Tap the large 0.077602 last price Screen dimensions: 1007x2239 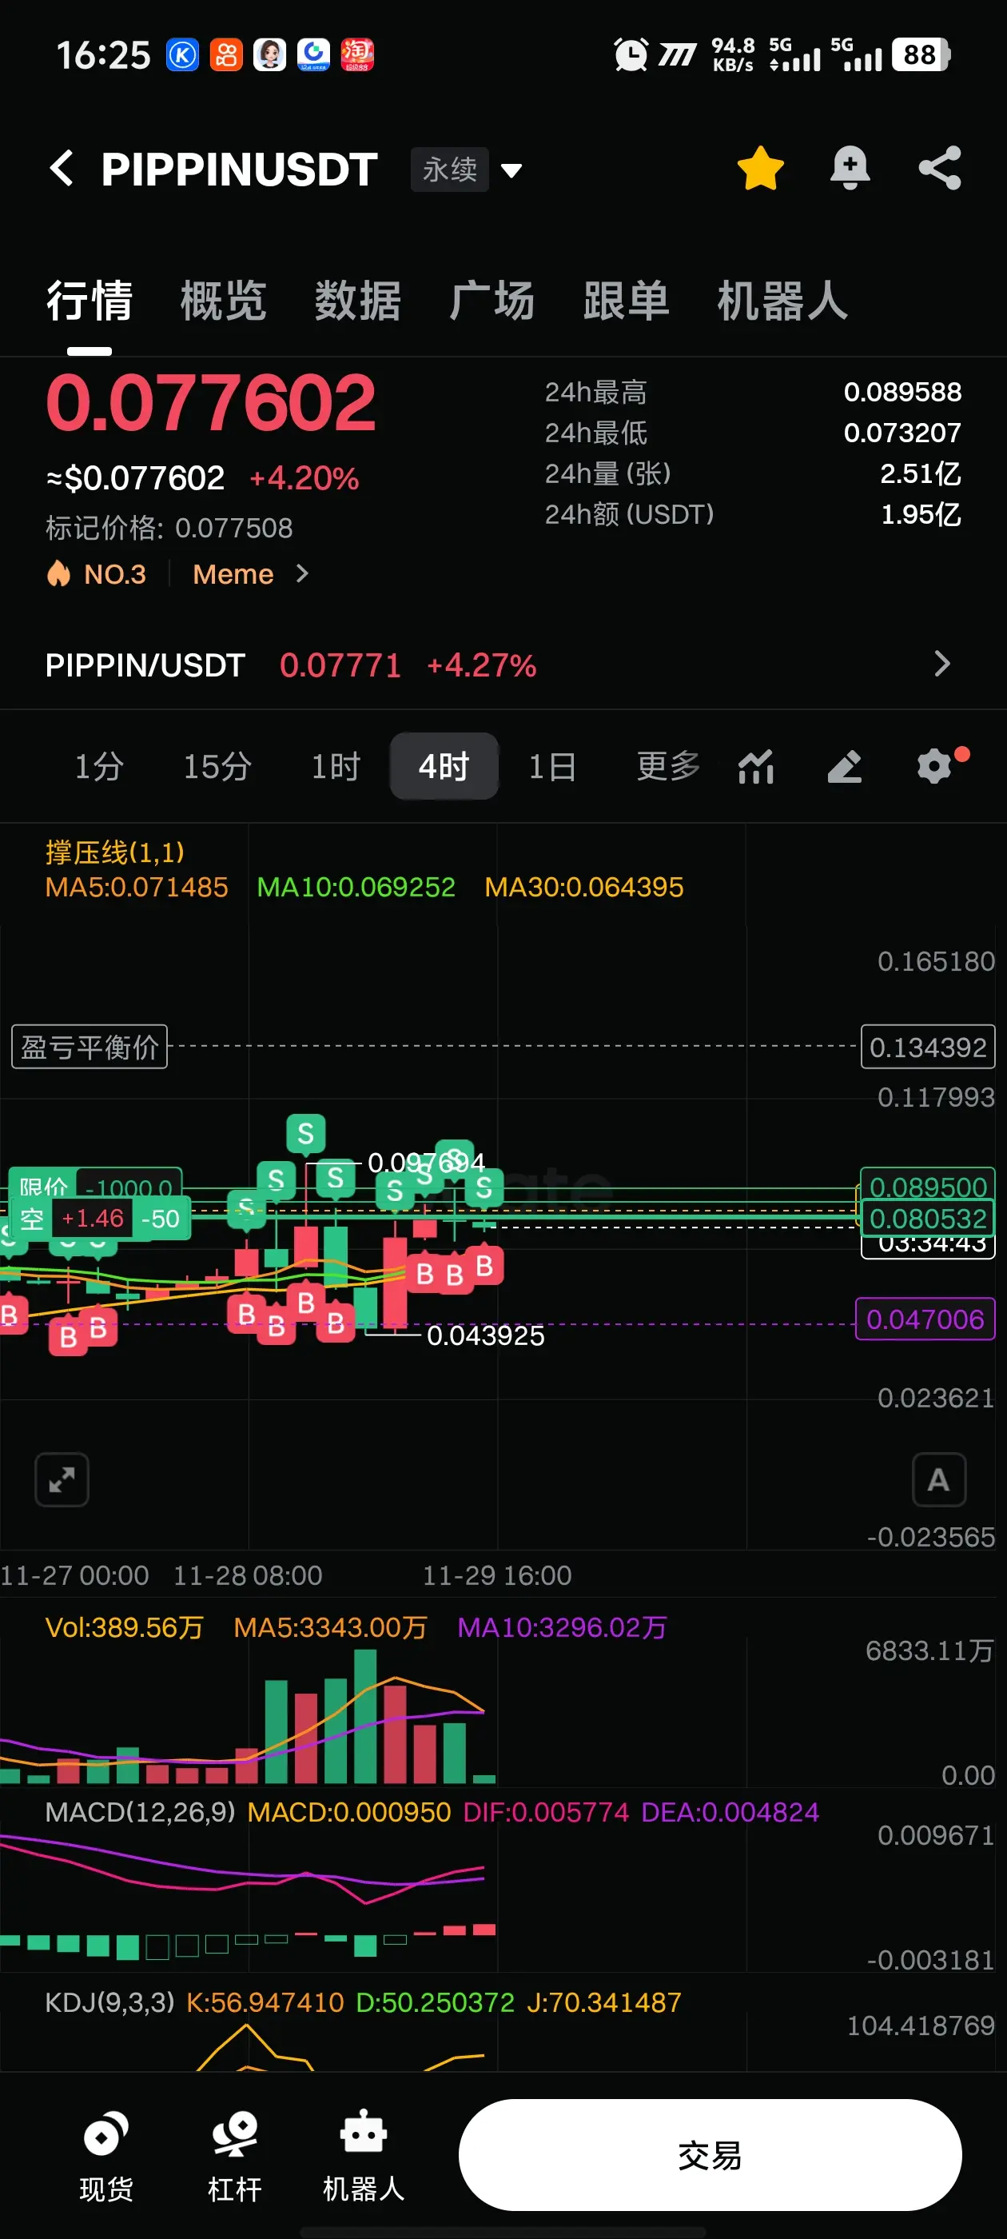click(x=211, y=402)
